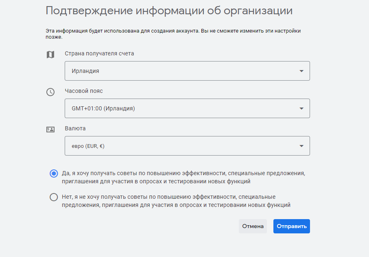
Task: Click the banknote icon beside Валюта
Action: click(x=50, y=130)
